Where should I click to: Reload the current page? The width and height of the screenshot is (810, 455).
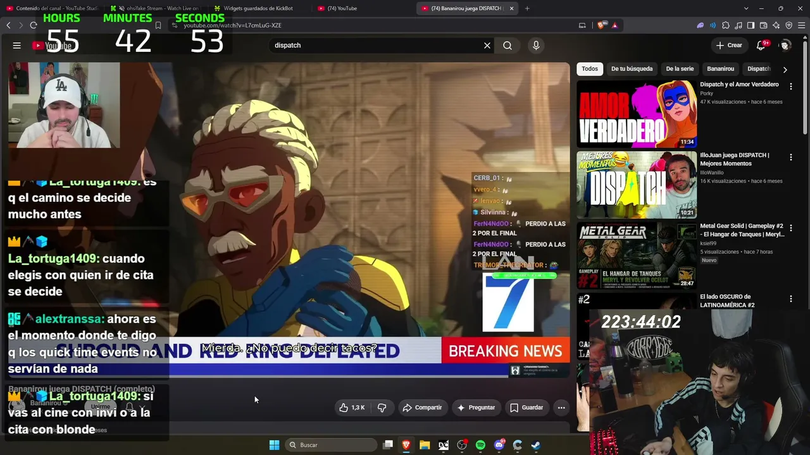pyautogui.click(x=34, y=25)
